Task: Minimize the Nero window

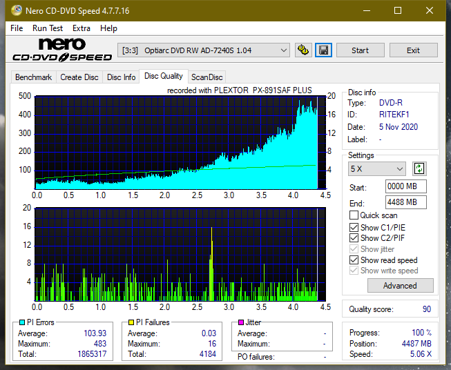Action: [x=367, y=10]
